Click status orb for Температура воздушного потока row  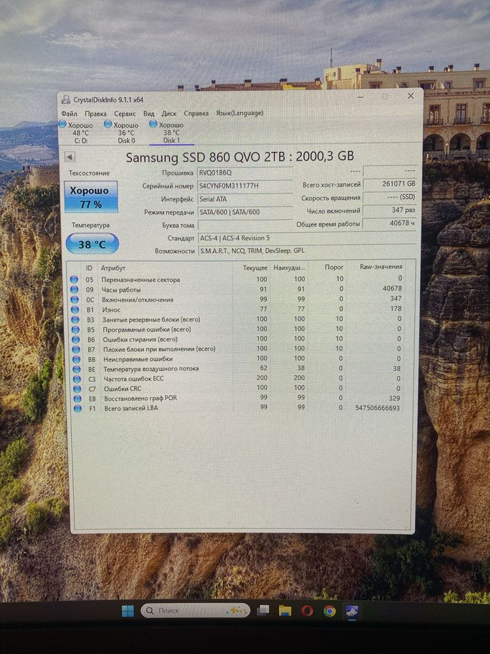click(76, 369)
